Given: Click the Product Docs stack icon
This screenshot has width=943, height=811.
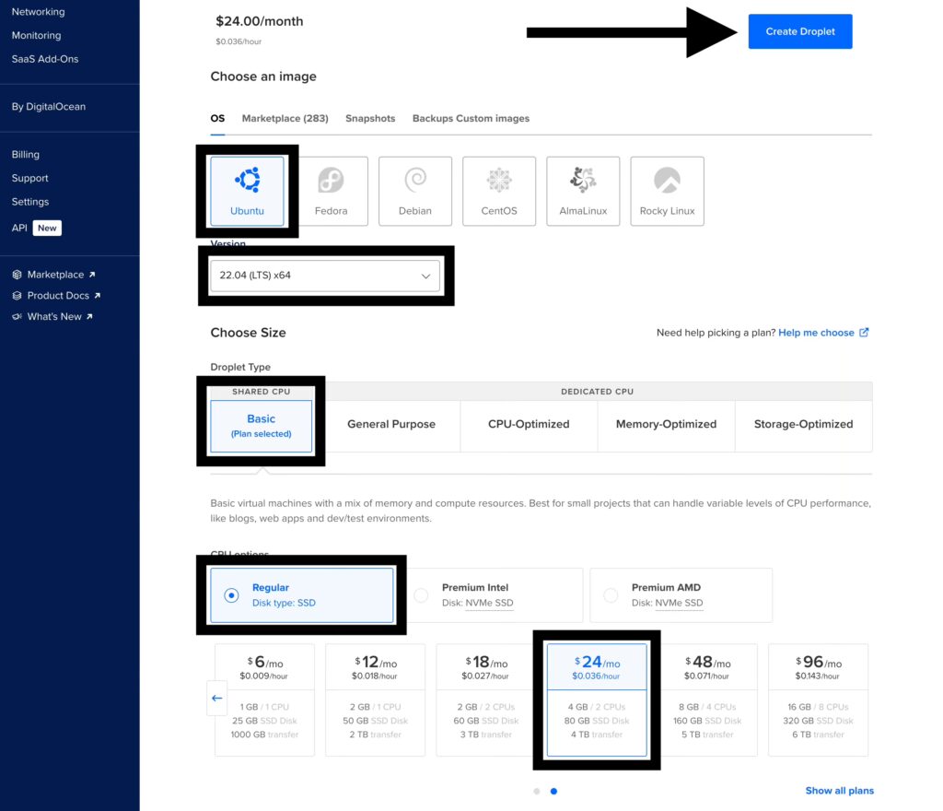Looking at the screenshot, I should click(17, 296).
